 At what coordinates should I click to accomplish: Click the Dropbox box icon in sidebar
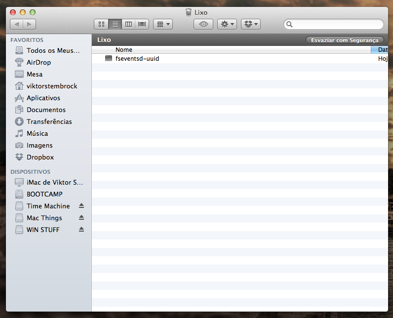pyautogui.click(x=19, y=157)
